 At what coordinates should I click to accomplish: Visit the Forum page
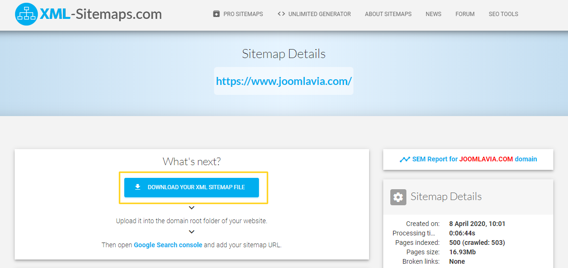click(x=465, y=14)
